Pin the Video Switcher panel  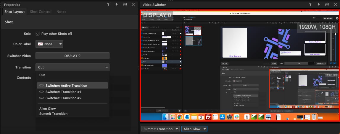tap(319, 4)
